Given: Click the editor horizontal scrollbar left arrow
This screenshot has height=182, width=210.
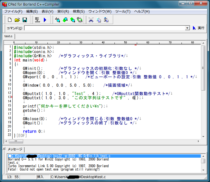Looking at the screenshot, I should point(6,141).
